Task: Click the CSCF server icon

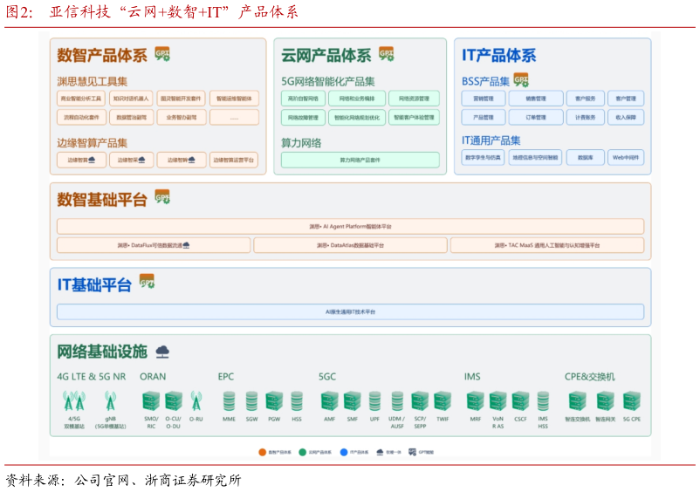Action: 520,401
